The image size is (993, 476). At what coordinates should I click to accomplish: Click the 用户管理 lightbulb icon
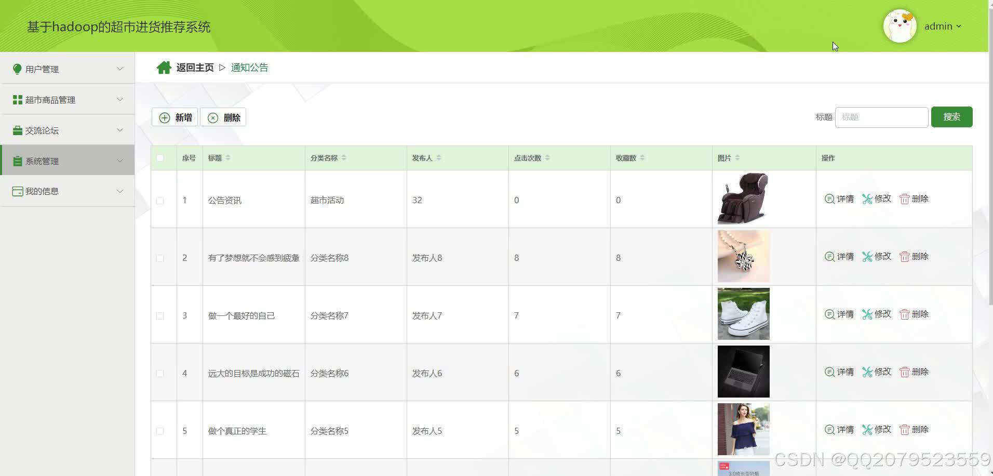coord(17,69)
